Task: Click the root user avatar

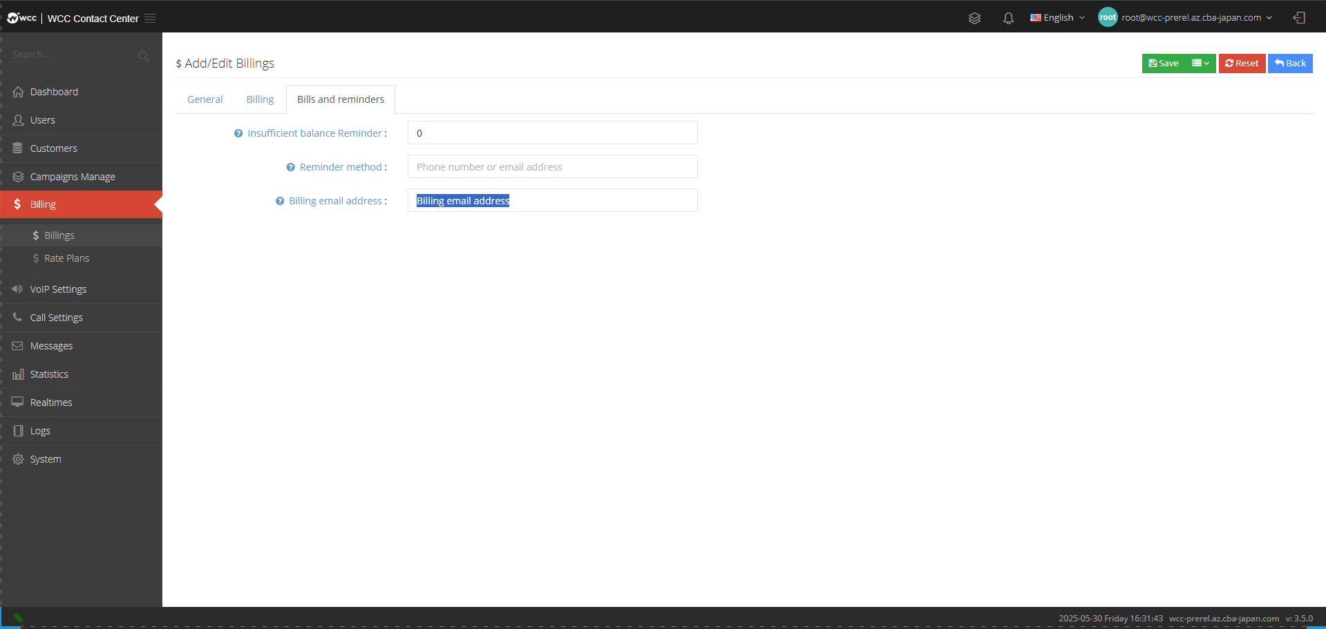Action: (x=1108, y=17)
